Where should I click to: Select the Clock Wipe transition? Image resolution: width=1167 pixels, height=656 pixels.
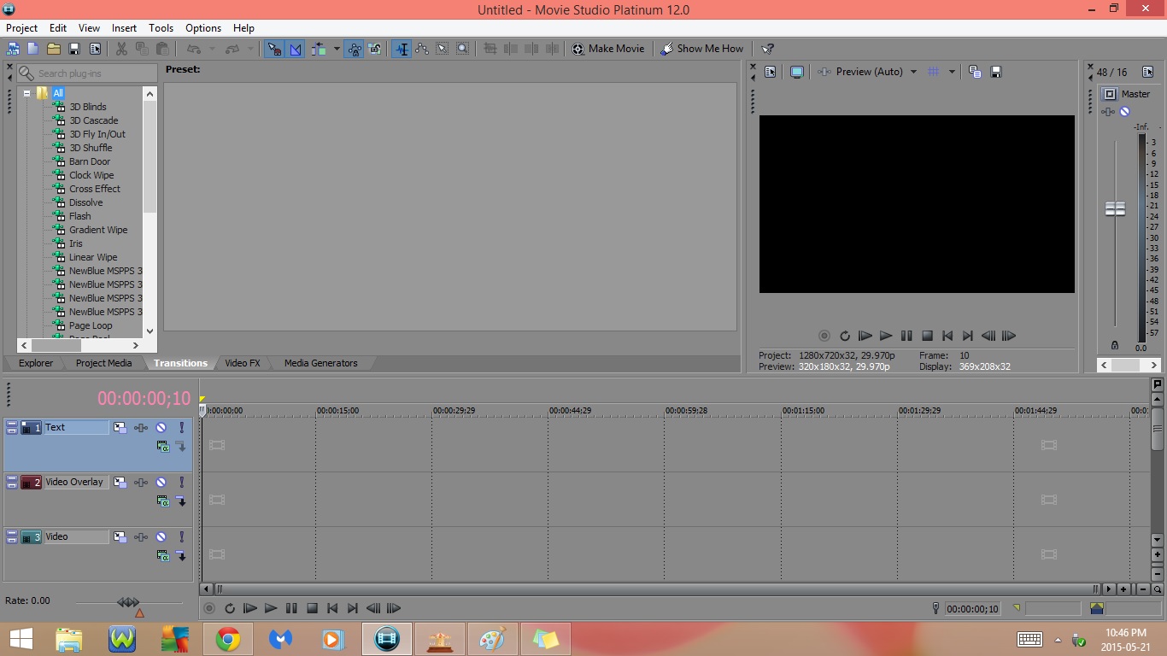coord(91,175)
